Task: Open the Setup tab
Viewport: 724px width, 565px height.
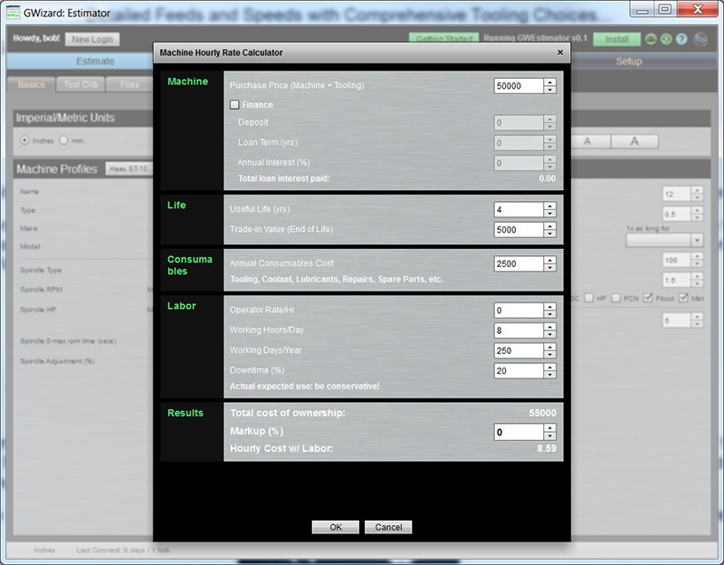Action: click(628, 62)
